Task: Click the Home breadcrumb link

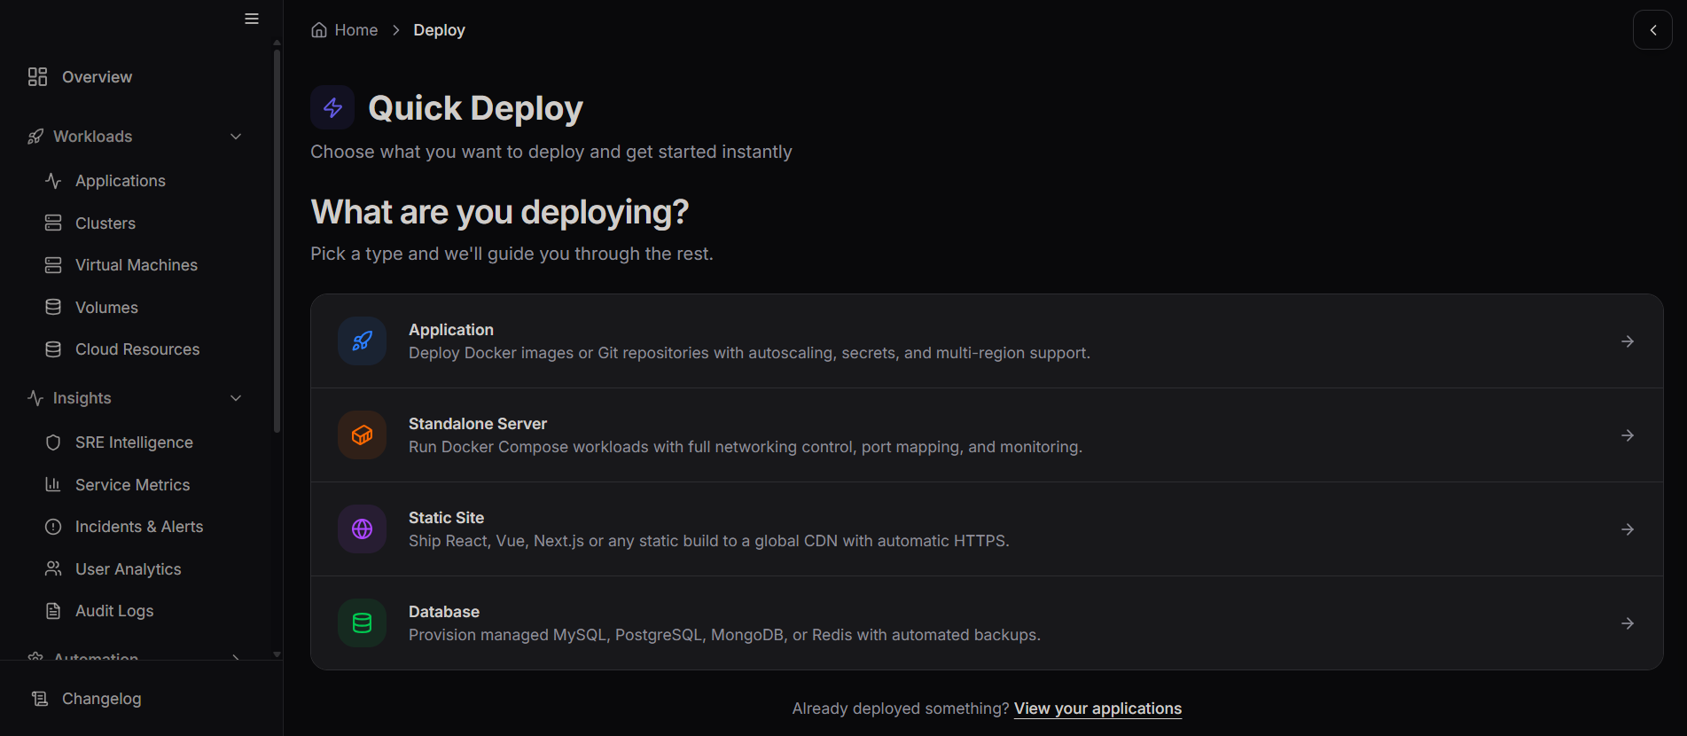Action: click(x=355, y=30)
